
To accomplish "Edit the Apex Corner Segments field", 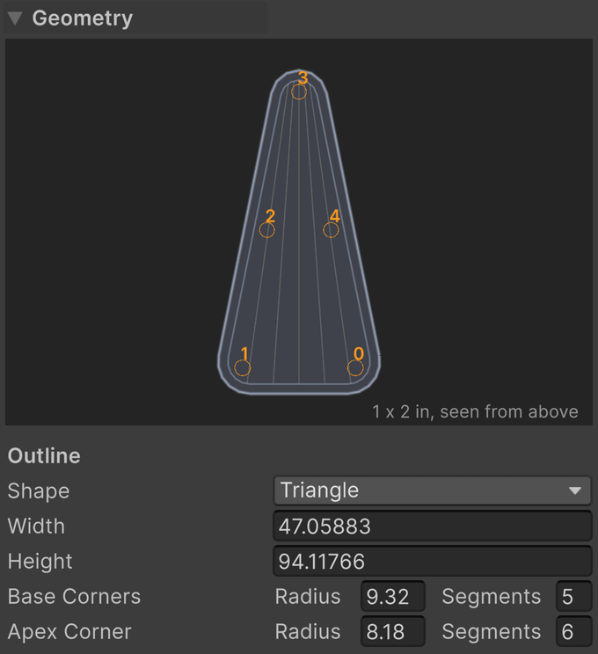I will [573, 631].
